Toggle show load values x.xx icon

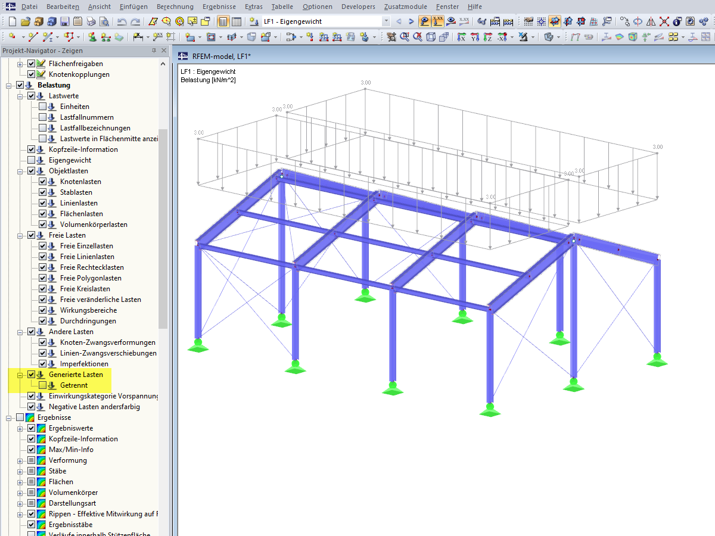click(438, 21)
